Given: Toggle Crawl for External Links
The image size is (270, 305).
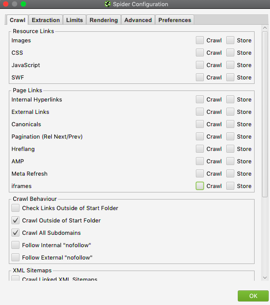Looking at the screenshot, I should coord(200,112).
